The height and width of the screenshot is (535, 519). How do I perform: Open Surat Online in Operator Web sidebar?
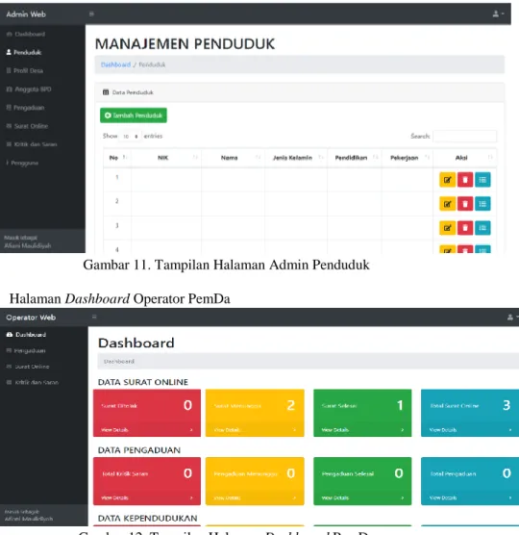click(28, 367)
